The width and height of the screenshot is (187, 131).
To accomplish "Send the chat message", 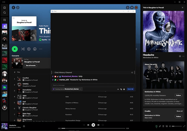I will click(130, 89).
